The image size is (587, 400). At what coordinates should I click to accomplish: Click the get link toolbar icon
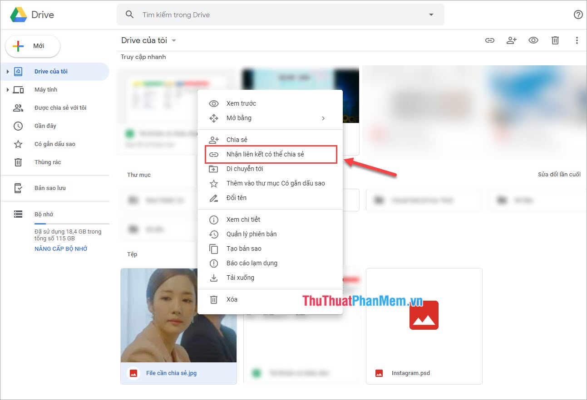(490, 40)
